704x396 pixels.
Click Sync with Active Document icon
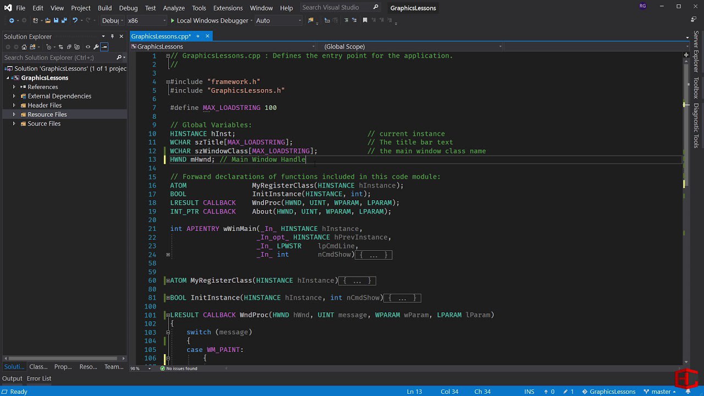[61, 47]
